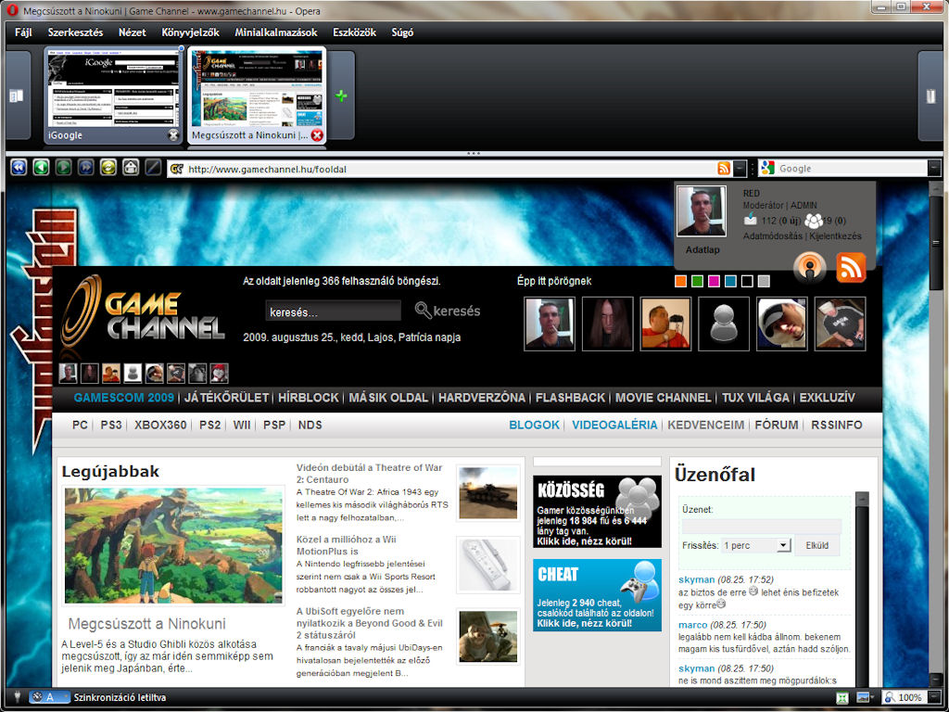
Task: Expand the address bar history dropdown
Action: pyautogui.click(x=740, y=168)
